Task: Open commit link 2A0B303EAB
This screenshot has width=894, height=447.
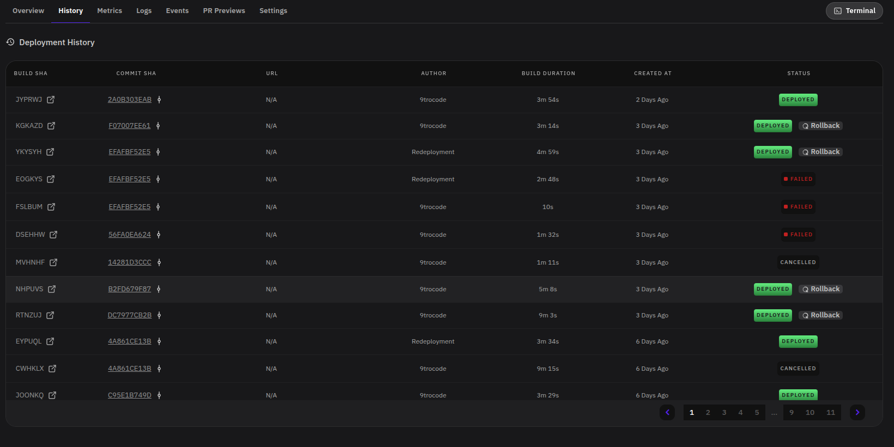Action: tap(130, 100)
